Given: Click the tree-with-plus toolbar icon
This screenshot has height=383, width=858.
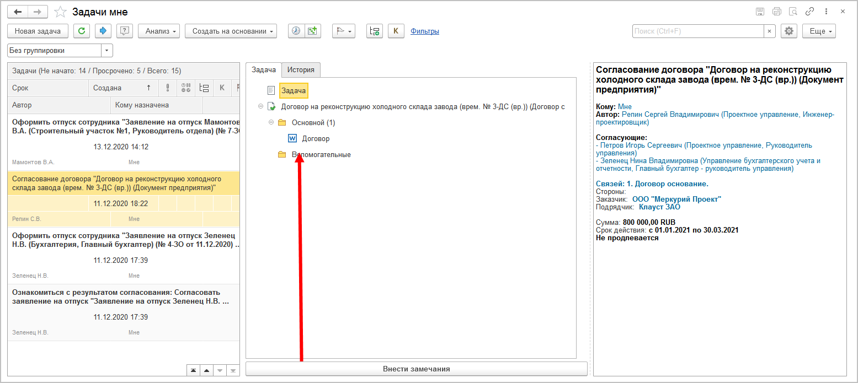Looking at the screenshot, I should [375, 31].
